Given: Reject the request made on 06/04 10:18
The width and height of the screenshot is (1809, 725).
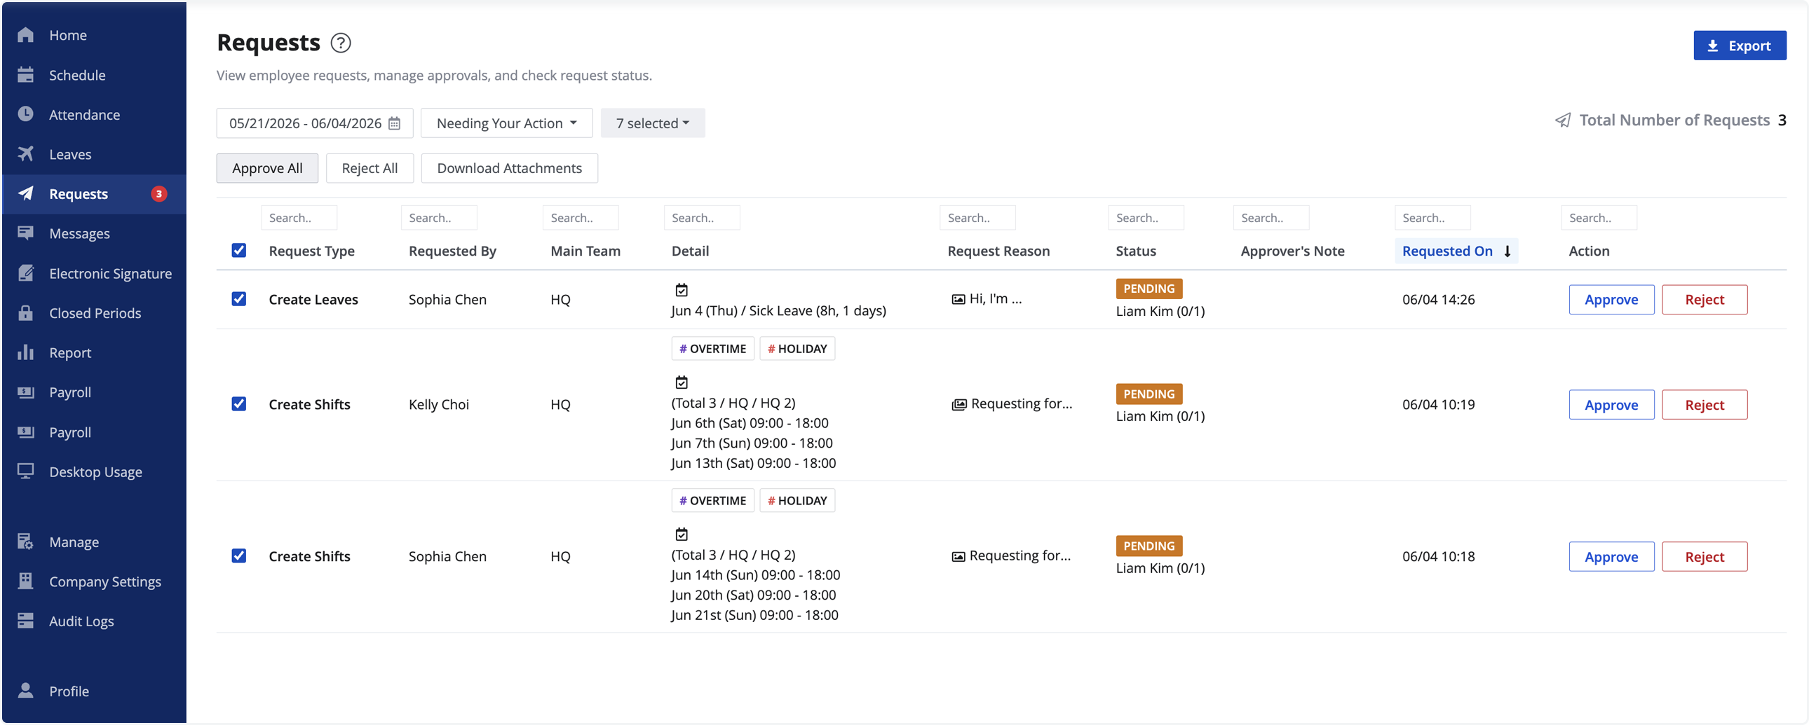Looking at the screenshot, I should 1704,557.
